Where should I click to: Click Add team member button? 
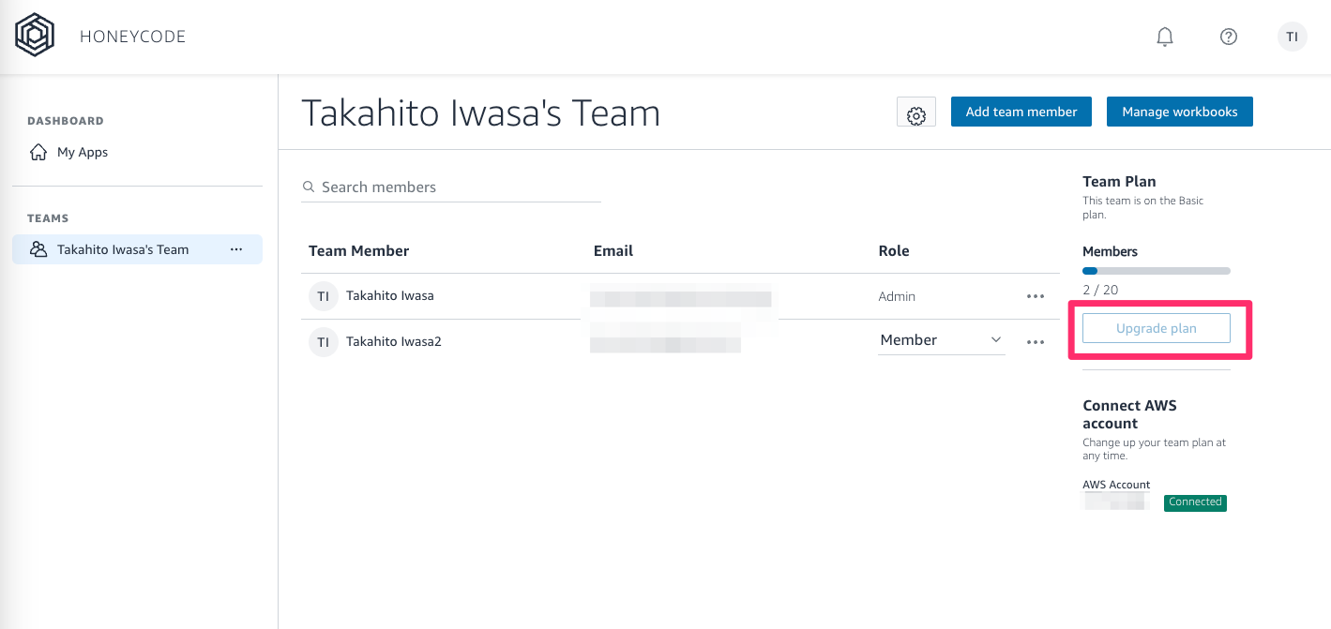pyautogui.click(x=1021, y=112)
